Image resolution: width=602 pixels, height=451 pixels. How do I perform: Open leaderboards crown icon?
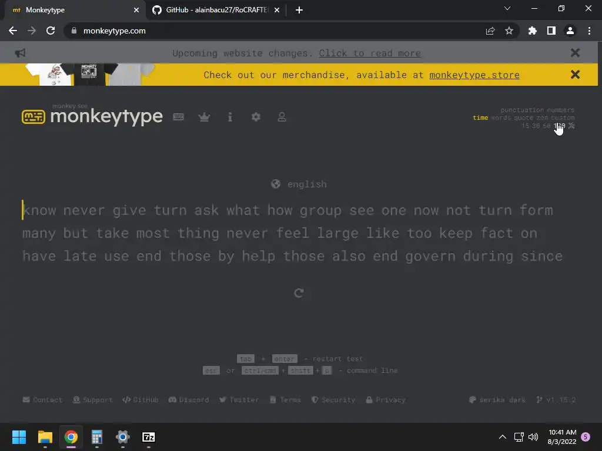[x=204, y=117]
